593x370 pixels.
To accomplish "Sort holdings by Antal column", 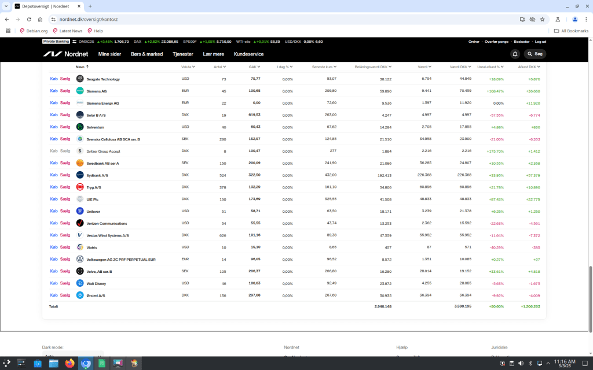I will [x=219, y=67].
